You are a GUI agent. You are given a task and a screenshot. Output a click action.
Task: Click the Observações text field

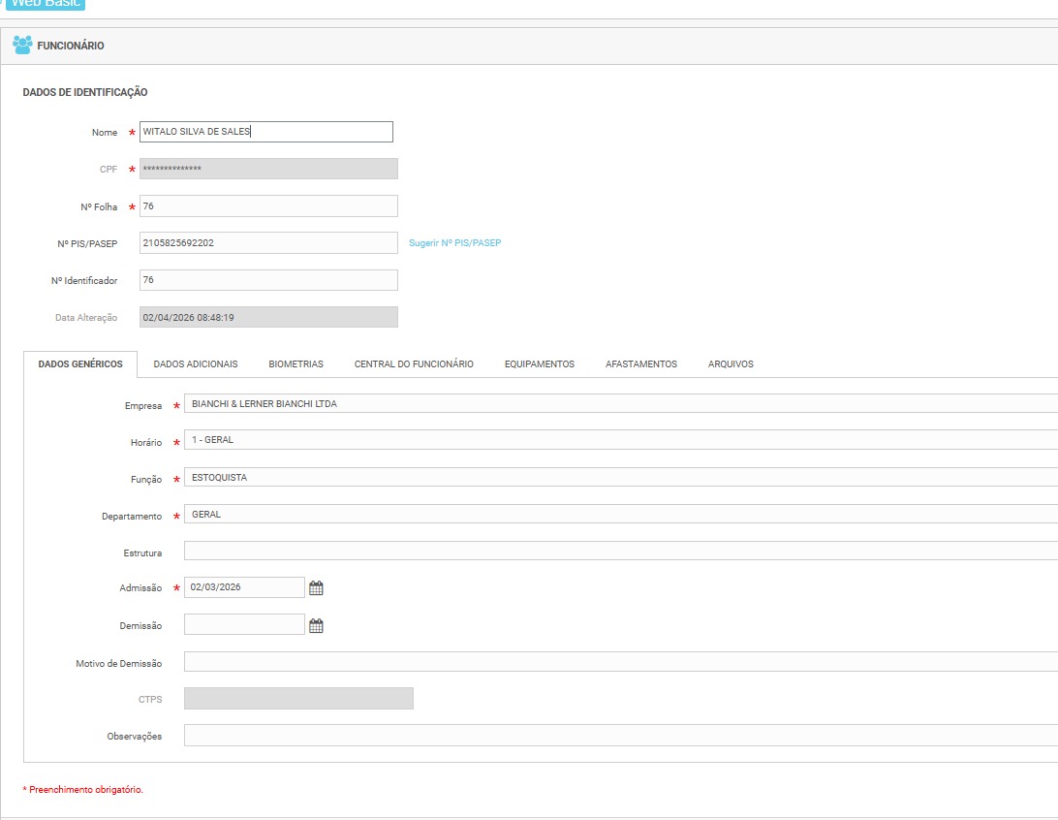coord(620,736)
